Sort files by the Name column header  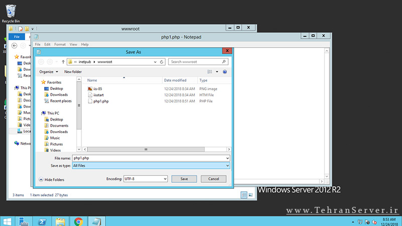point(92,80)
